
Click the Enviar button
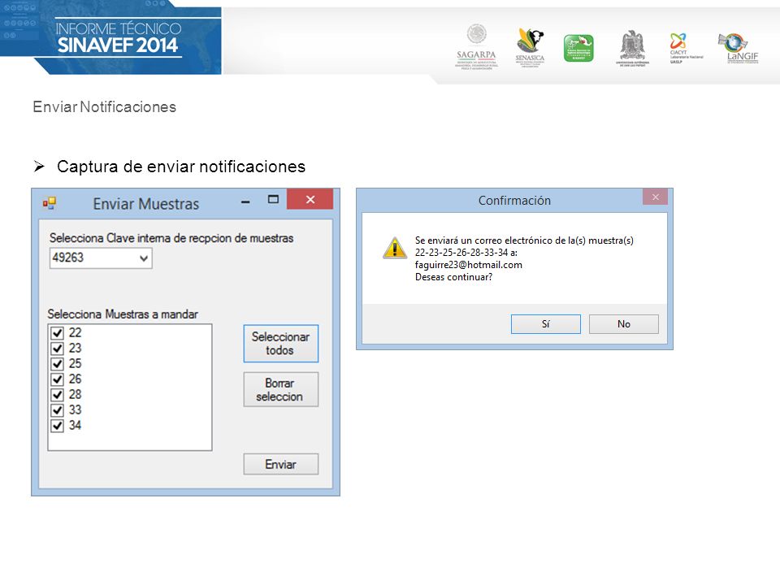(280, 464)
